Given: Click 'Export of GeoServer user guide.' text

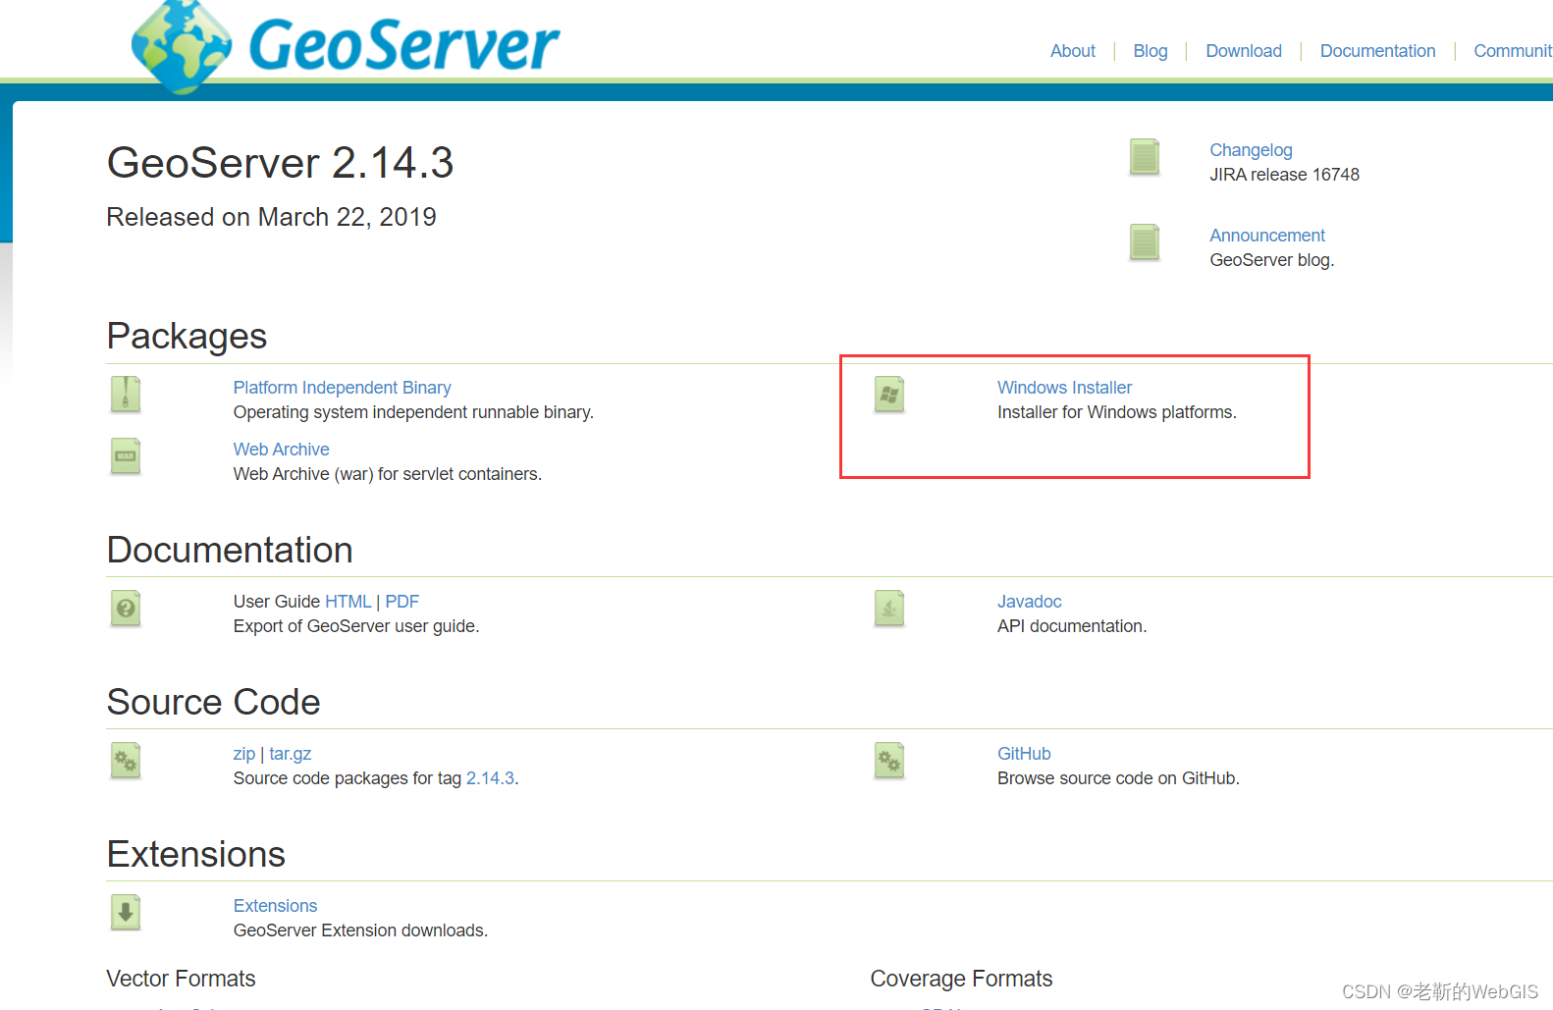Looking at the screenshot, I should tap(356, 626).
